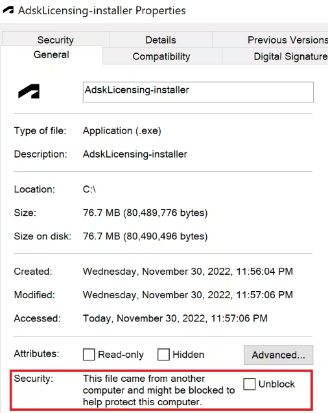Click the Location value 'C:\'
328x413 pixels.
[89, 189]
